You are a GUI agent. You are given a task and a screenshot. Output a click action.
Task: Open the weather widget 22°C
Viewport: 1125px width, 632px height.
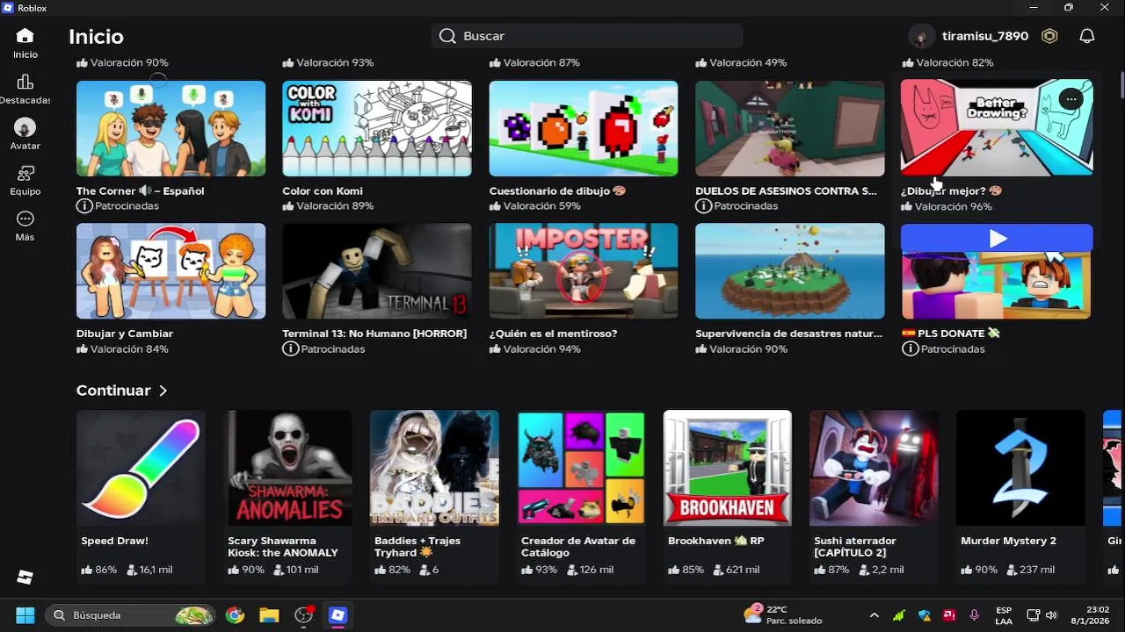[x=783, y=614]
